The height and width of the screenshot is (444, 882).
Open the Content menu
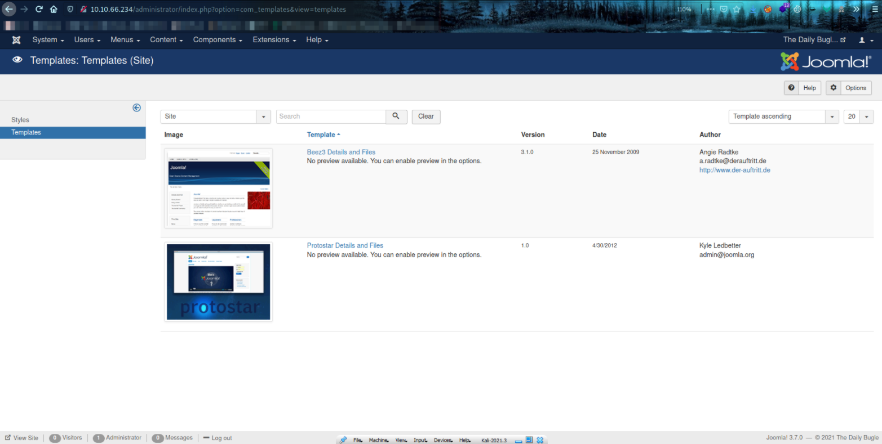pos(166,40)
